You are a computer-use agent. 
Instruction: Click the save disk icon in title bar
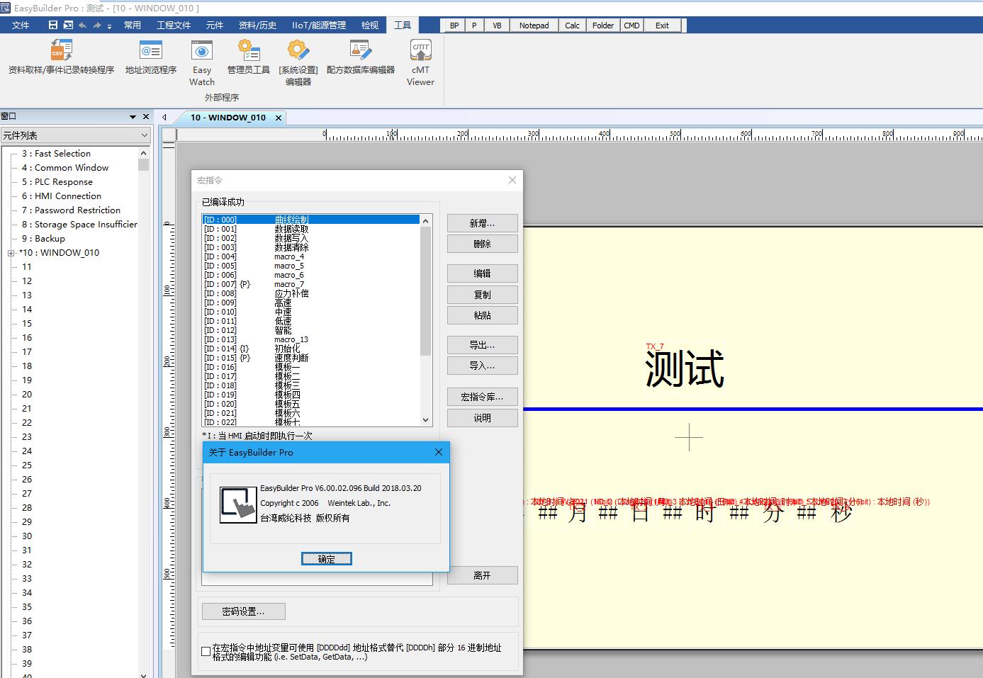tap(53, 26)
